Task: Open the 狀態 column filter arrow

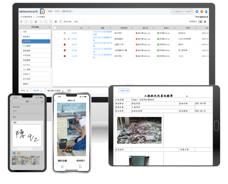Action: tap(196, 28)
